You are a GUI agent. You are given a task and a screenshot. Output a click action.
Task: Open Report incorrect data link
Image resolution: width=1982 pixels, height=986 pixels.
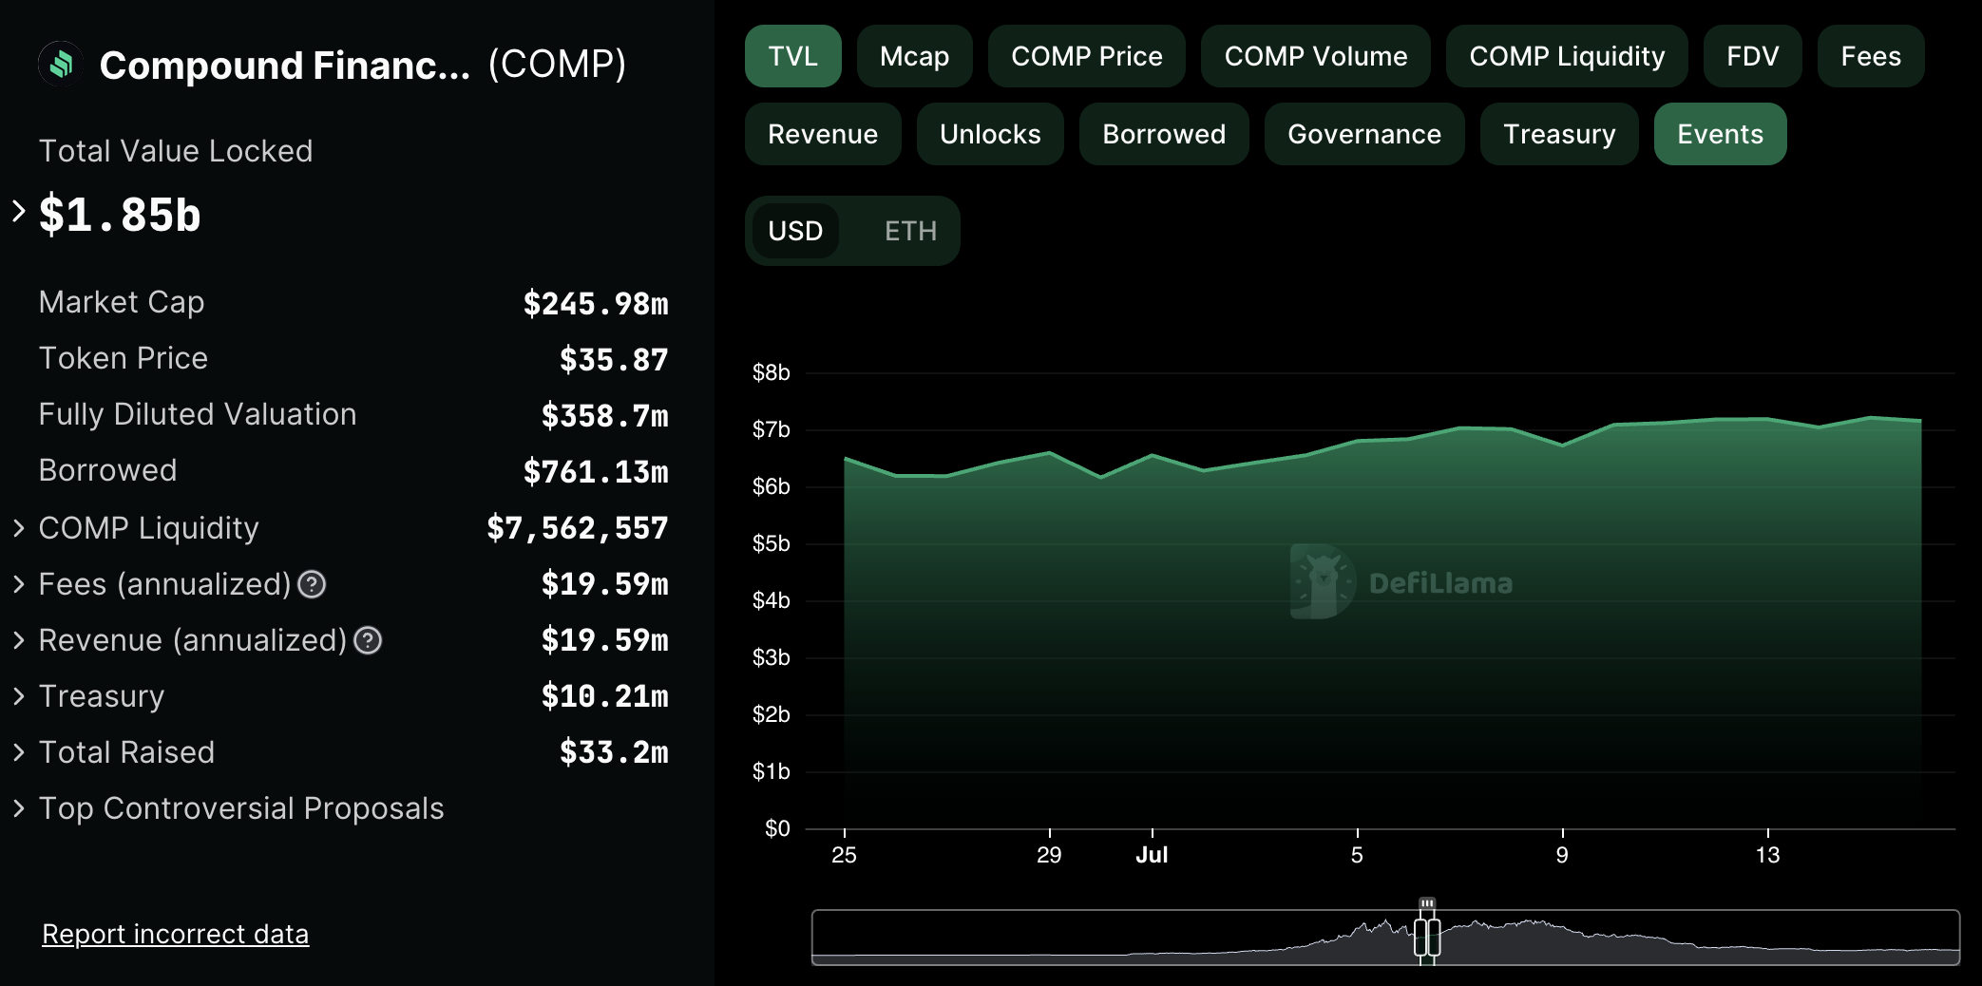coord(176,934)
